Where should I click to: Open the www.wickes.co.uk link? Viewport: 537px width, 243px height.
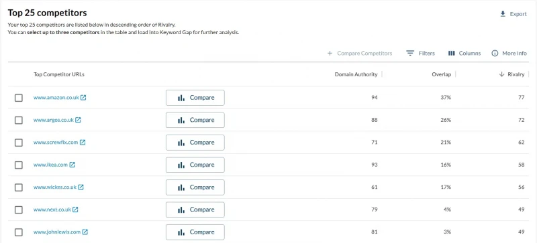point(55,187)
